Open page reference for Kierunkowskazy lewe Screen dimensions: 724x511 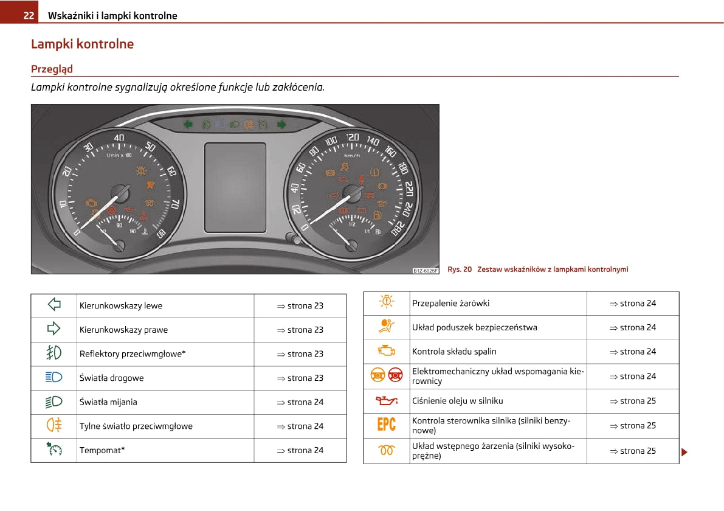300,306
